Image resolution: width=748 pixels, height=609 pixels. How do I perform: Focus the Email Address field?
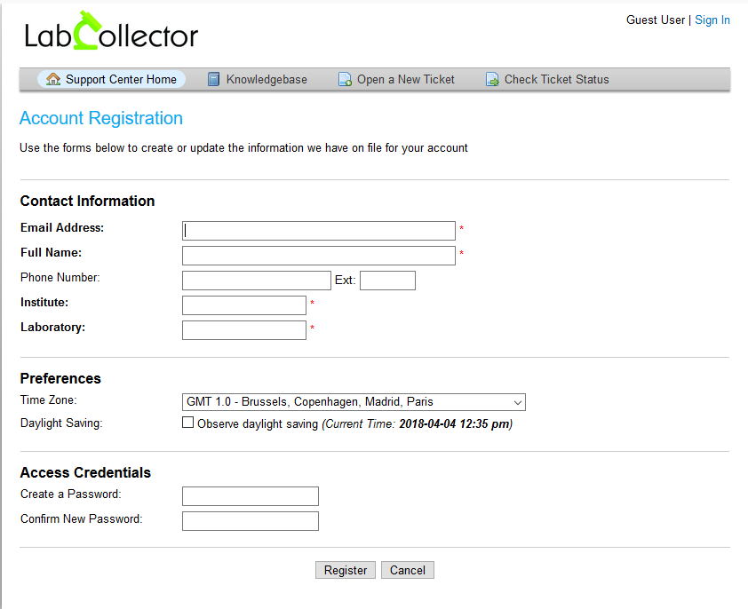pos(319,231)
